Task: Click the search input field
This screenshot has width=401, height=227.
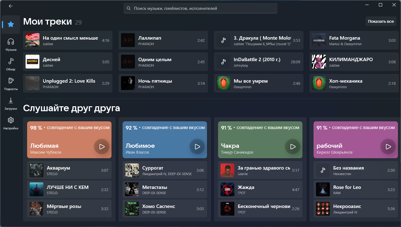Action: coord(200,8)
